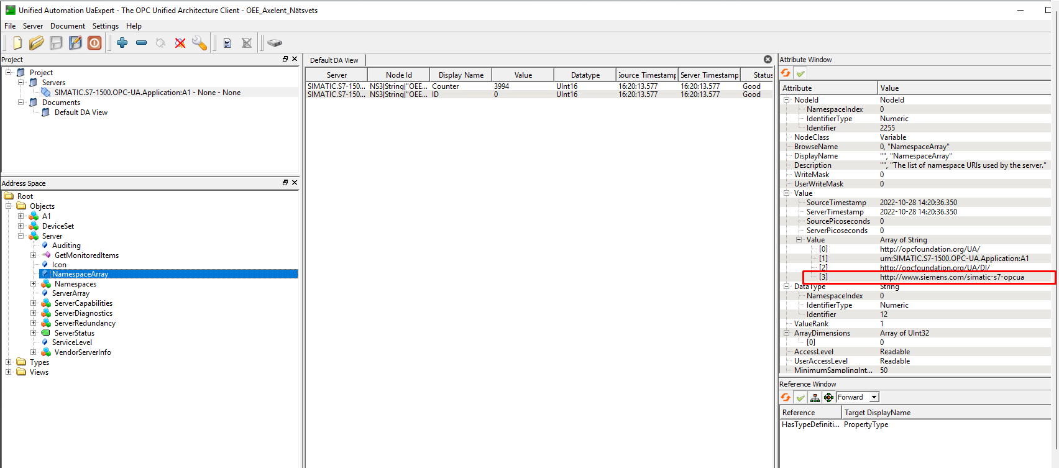Screen dimensions: 1059x468
Task: Click the hierarchy tree icon in Reference Window
Action: (815, 398)
